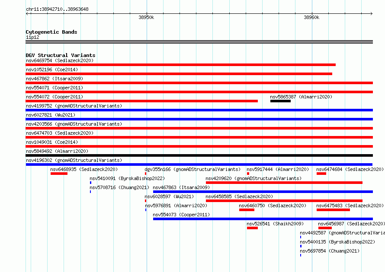
Task: Click red bar under nsv6456987
Action: pos(325,228)
